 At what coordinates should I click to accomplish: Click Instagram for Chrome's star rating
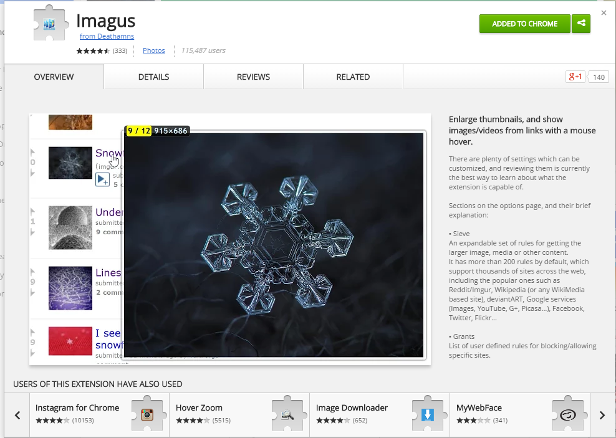52,421
